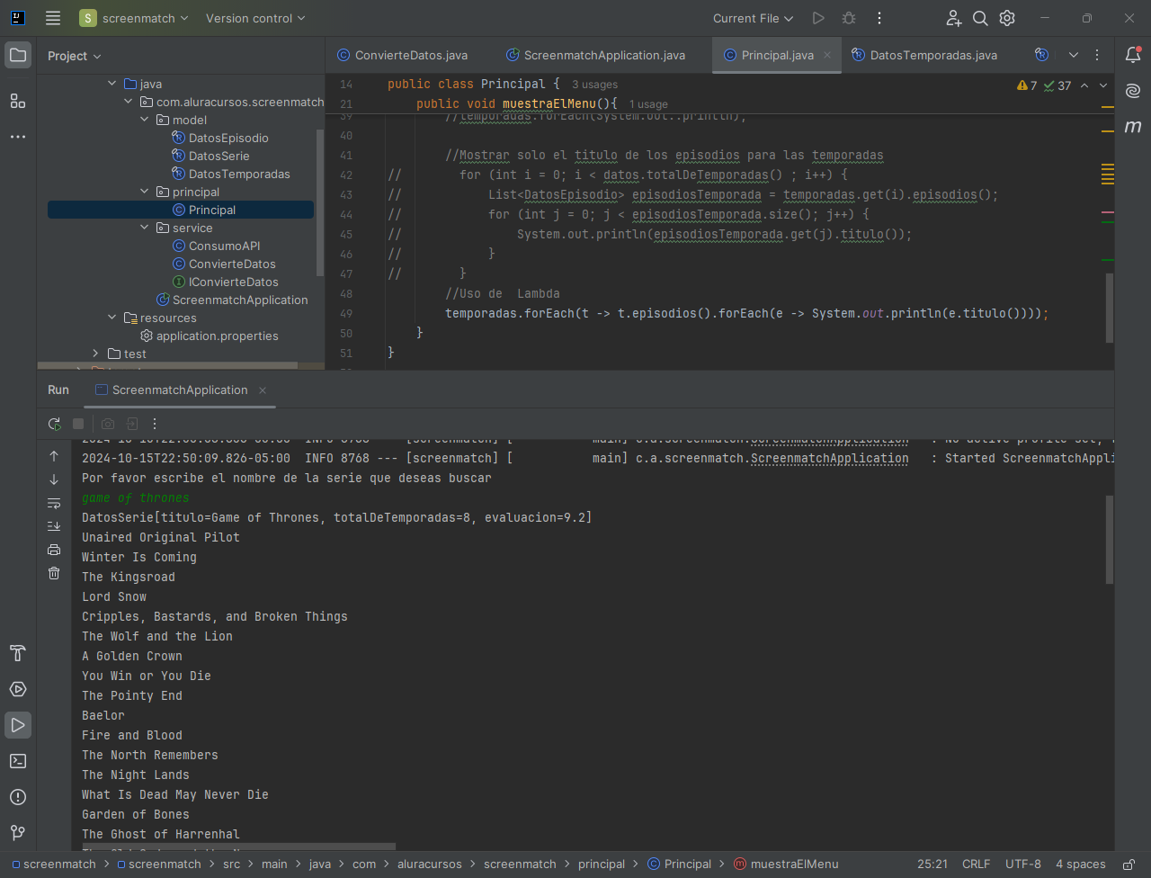
Task: Open Current File run configuration dropdown
Action: (753, 18)
